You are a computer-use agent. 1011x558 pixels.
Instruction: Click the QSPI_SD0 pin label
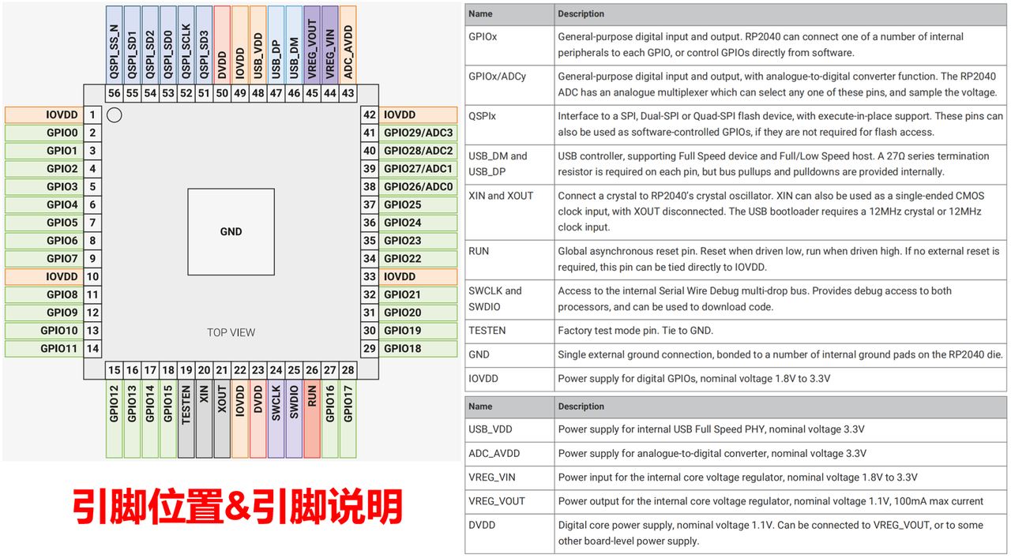point(168,44)
